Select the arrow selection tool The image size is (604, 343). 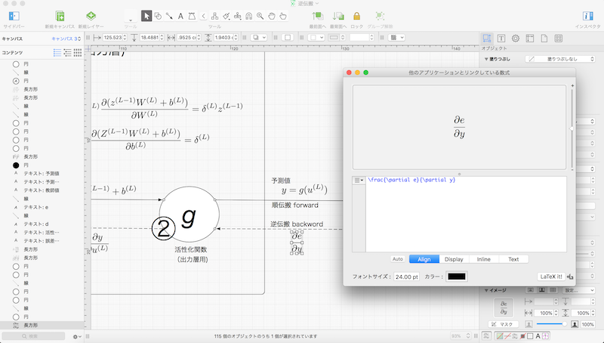pyautogui.click(x=146, y=15)
